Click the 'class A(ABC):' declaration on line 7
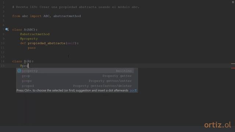This screenshot has height=132, width=235. pyautogui.click(x=25, y=30)
